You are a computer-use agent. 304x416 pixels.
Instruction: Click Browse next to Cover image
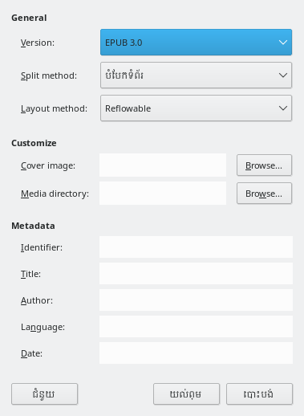pyautogui.click(x=264, y=165)
